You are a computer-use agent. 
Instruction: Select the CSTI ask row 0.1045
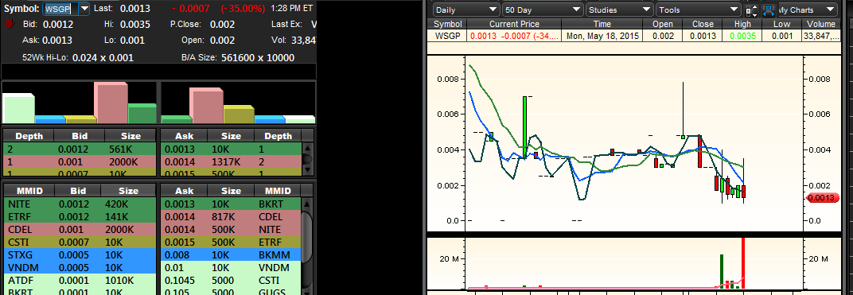pyautogui.click(x=232, y=281)
